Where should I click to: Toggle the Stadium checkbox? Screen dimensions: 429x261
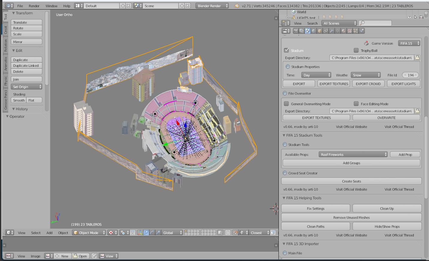coord(286,50)
